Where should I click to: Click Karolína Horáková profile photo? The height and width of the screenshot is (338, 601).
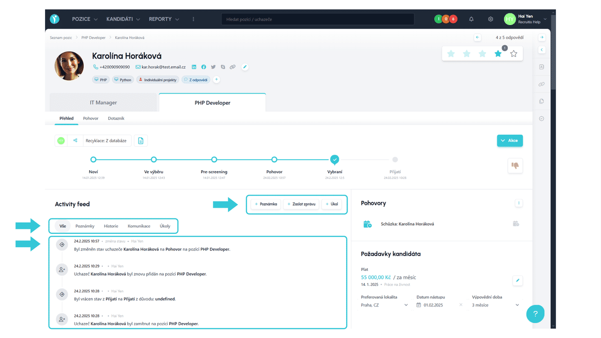(69, 66)
